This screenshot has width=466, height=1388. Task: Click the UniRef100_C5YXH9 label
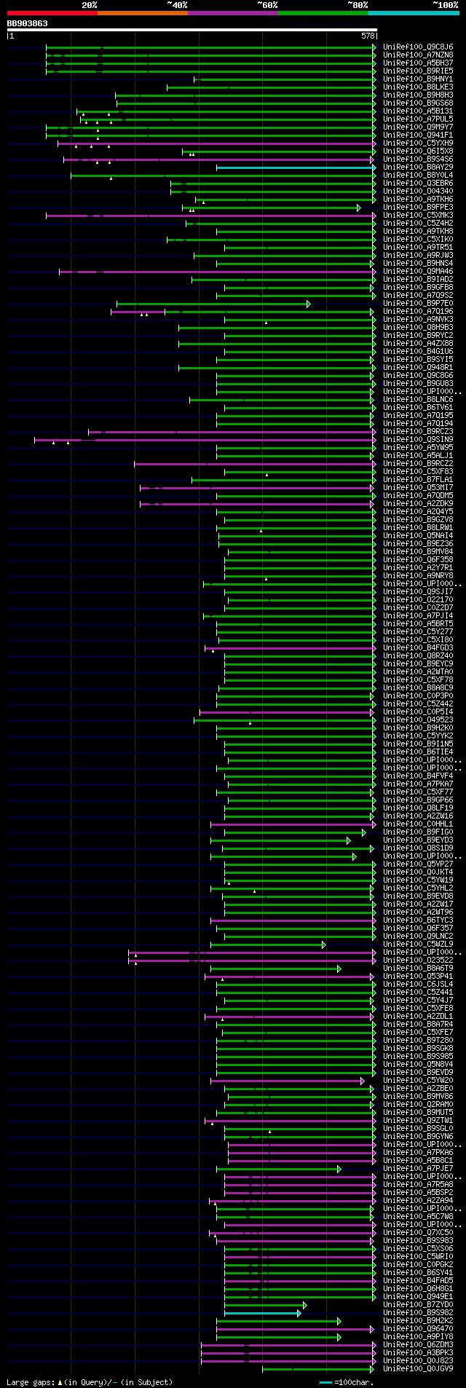tap(418, 143)
